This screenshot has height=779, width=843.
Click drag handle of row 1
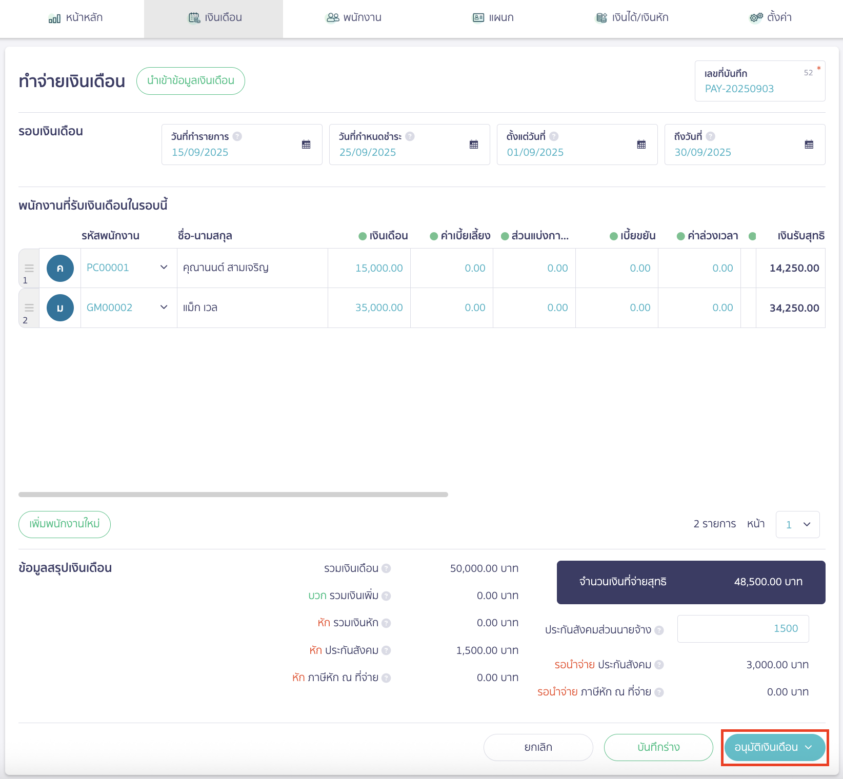[x=29, y=268]
